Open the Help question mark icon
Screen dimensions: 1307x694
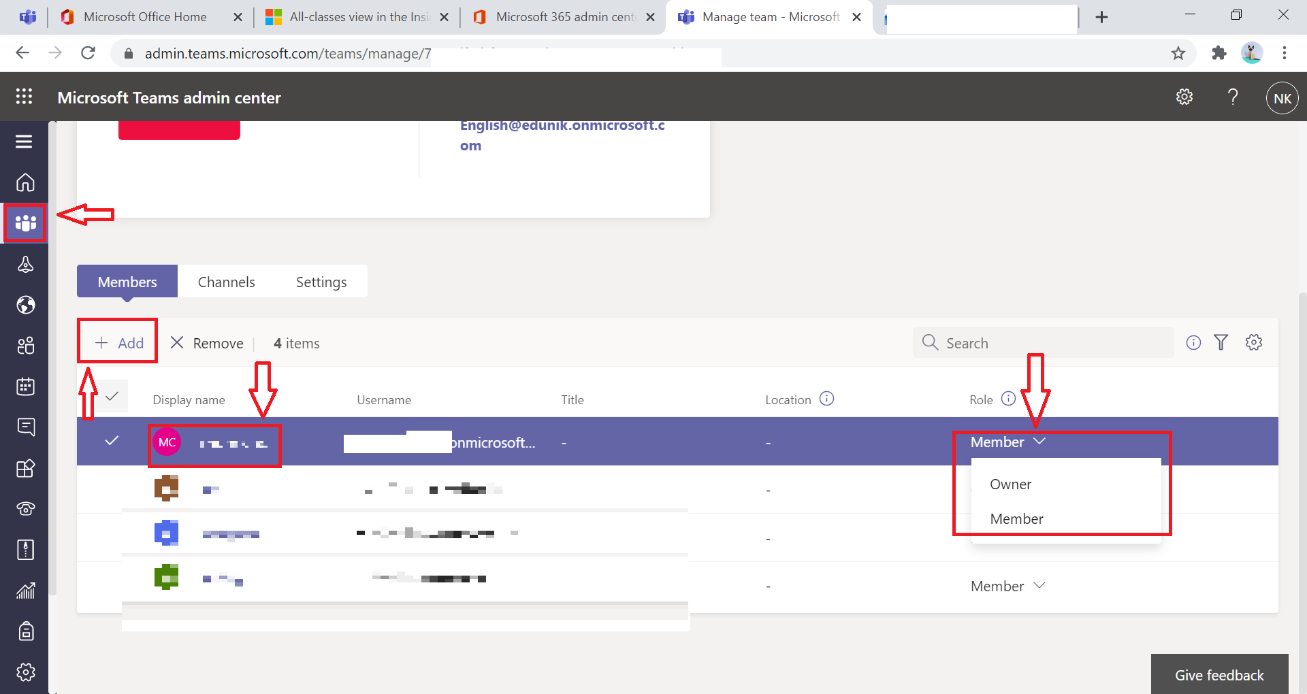click(1233, 97)
